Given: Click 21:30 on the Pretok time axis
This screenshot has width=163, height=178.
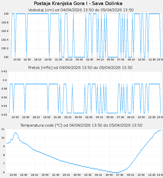Looking at the screenshot, I should (57, 117).
